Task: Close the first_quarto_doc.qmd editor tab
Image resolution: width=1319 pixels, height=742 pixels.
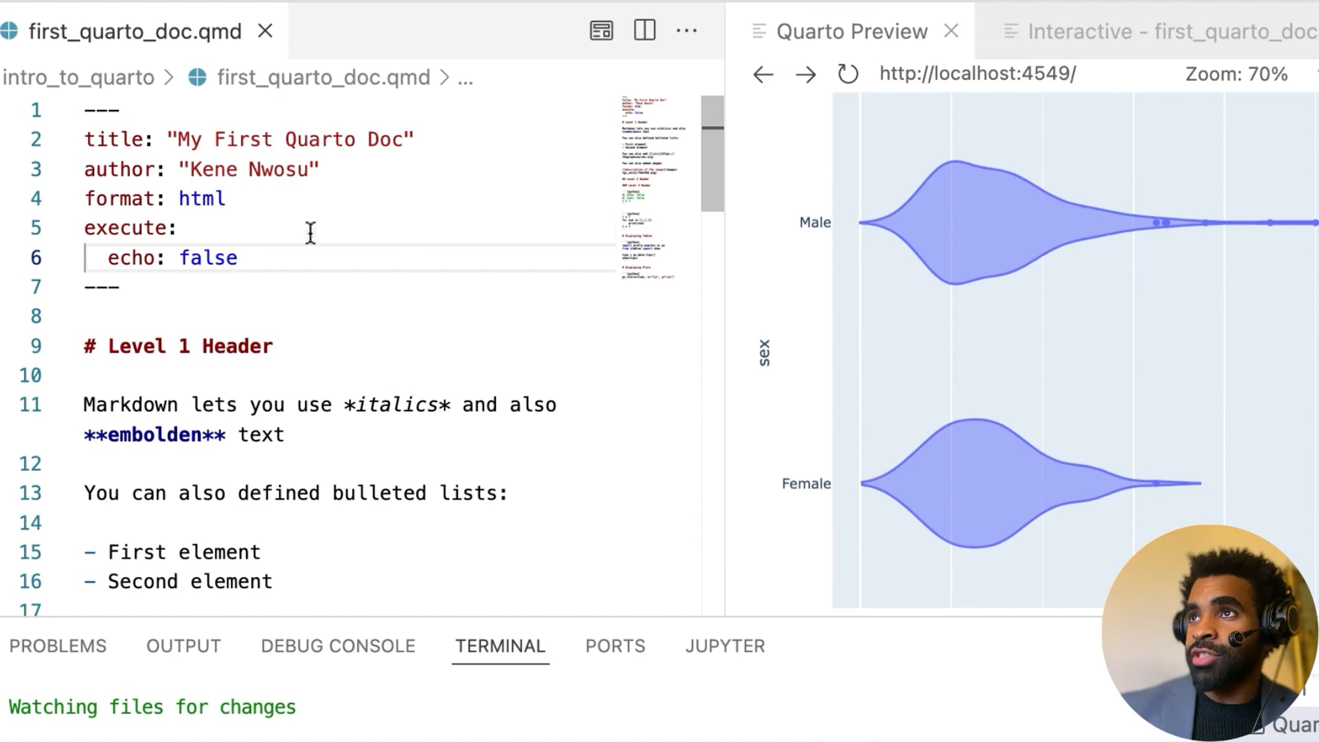Action: (265, 31)
